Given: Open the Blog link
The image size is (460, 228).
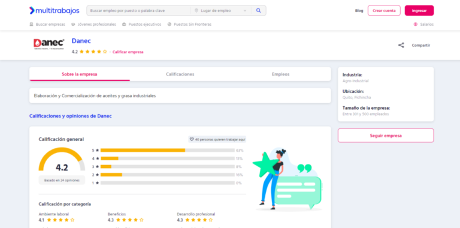Looking at the screenshot, I should click(x=359, y=11).
